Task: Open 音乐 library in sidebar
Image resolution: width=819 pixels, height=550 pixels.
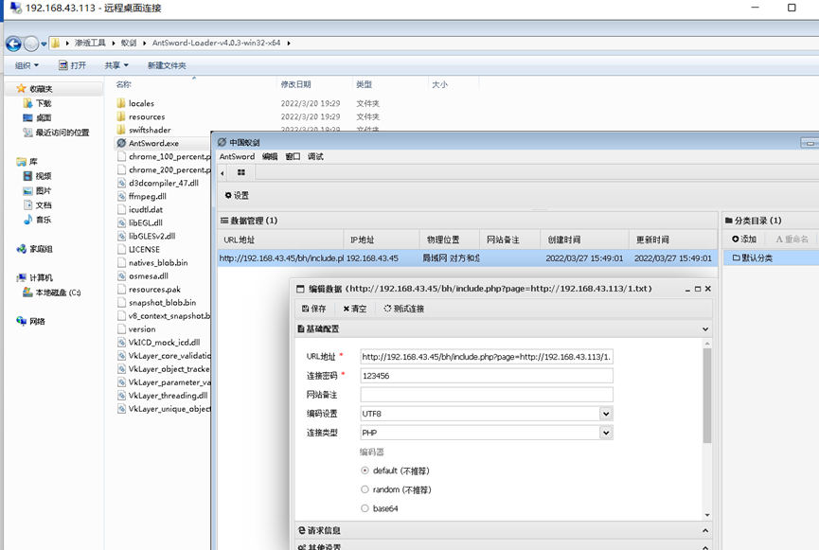Action: pyautogui.click(x=37, y=220)
